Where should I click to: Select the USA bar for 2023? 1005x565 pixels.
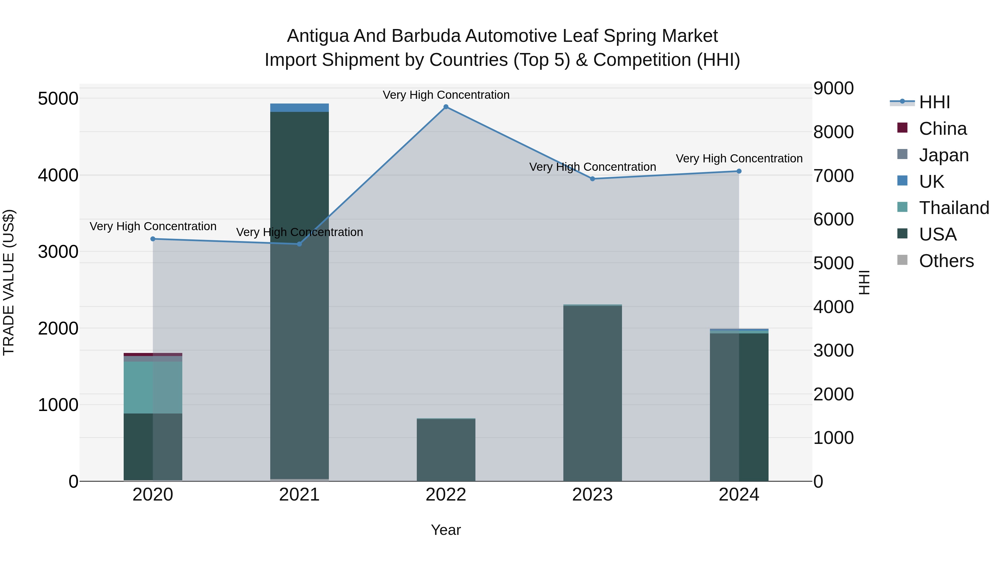pyautogui.click(x=593, y=393)
